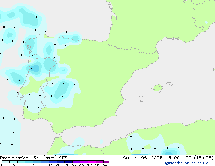Click the '(18+06)' forecast offset text
Viewport: 215px width, 166px height.
point(204,158)
